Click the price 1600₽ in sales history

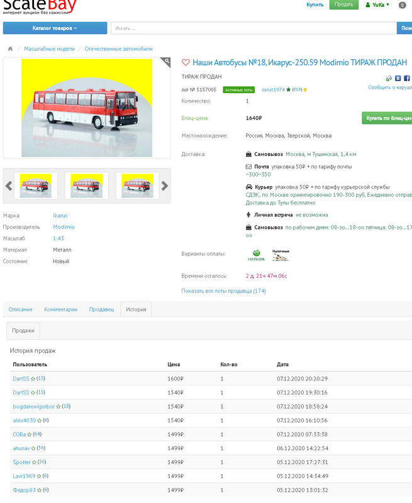tap(175, 379)
